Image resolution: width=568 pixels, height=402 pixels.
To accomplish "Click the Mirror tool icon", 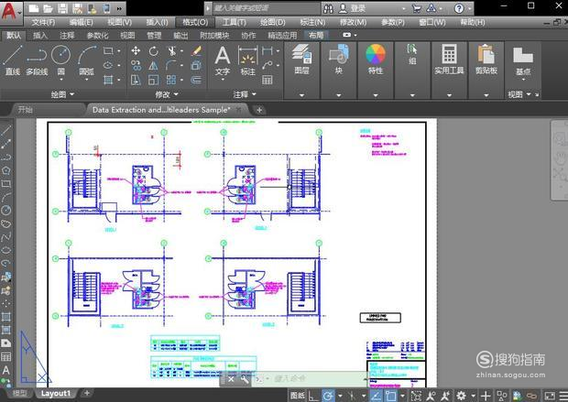I will pyautogui.click(x=154, y=66).
